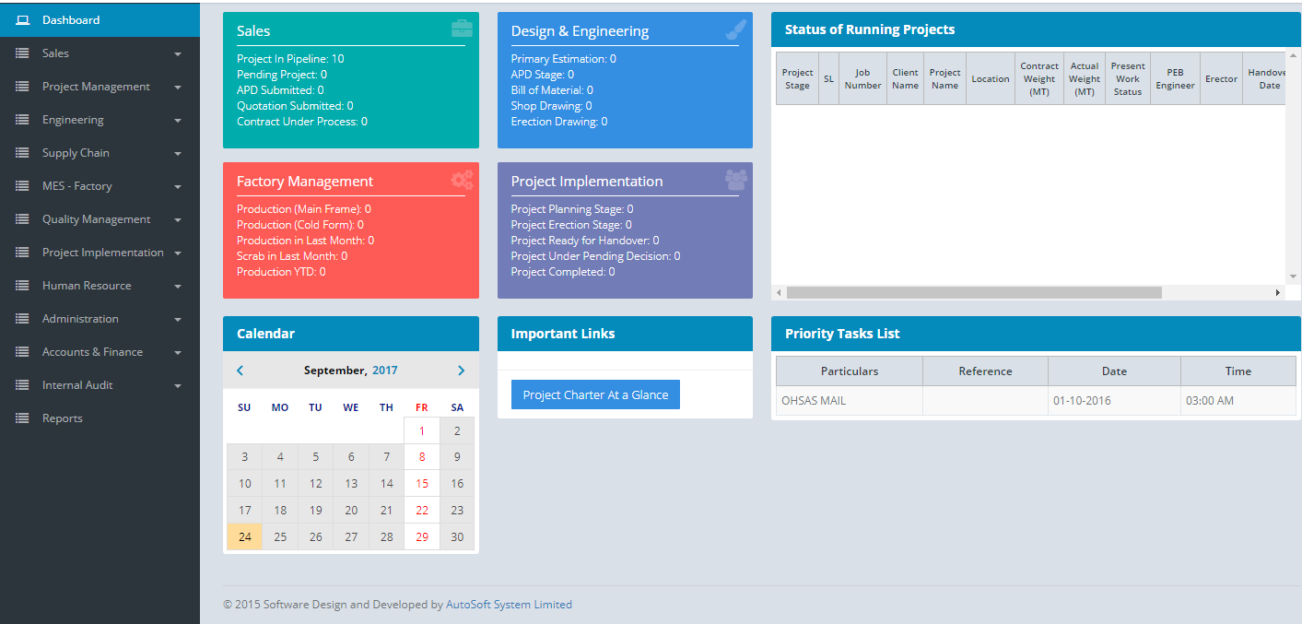Select September 24 in the calendar
The width and height of the screenshot is (1302, 624).
pos(244,536)
